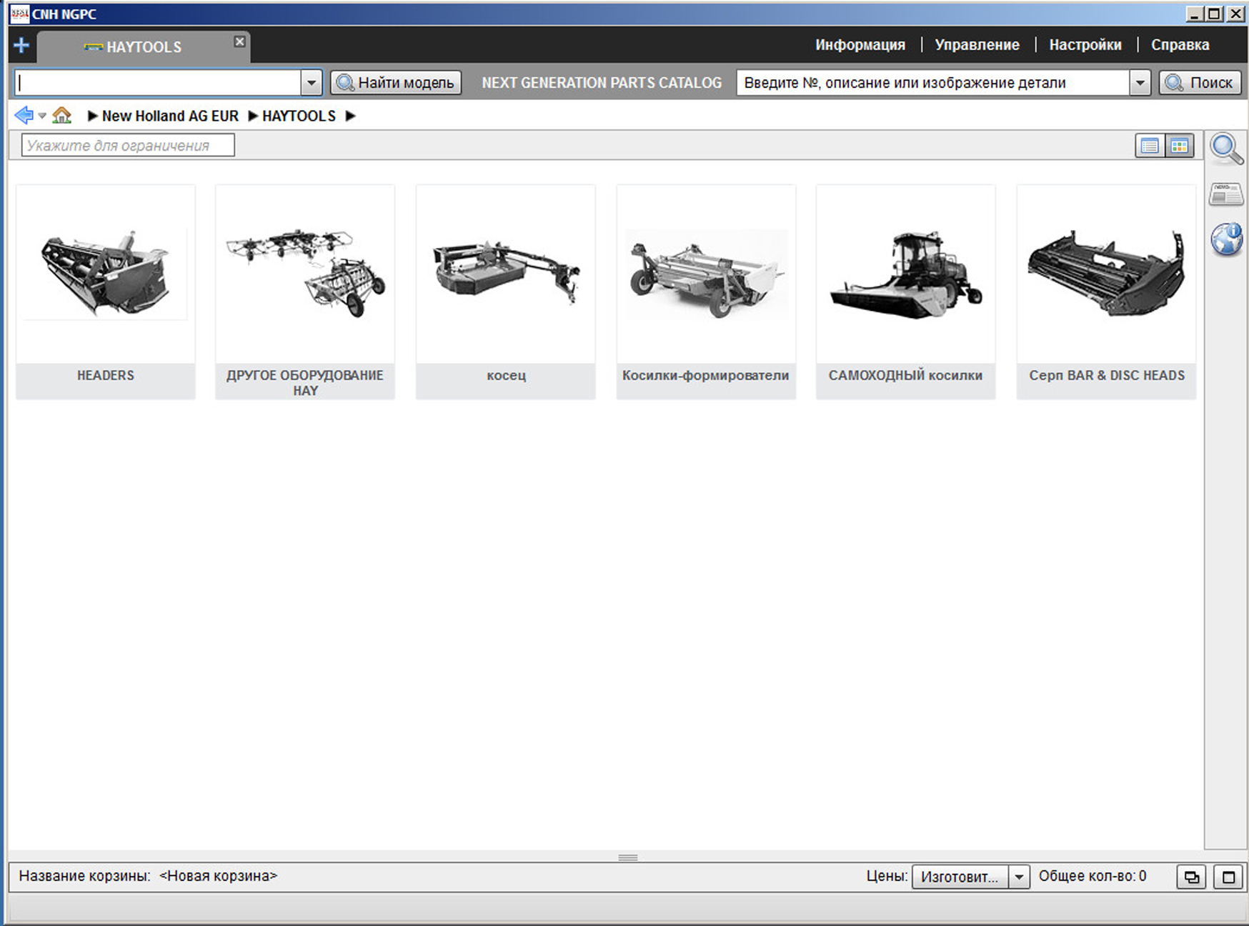Screen dimensions: 1249x926
Task: Click the Поиск button
Action: (x=1200, y=83)
